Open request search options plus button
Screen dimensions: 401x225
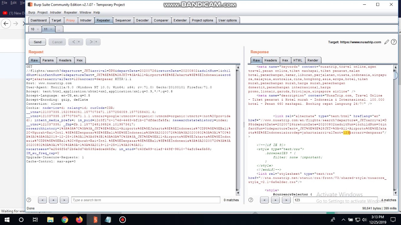click(x=53, y=200)
